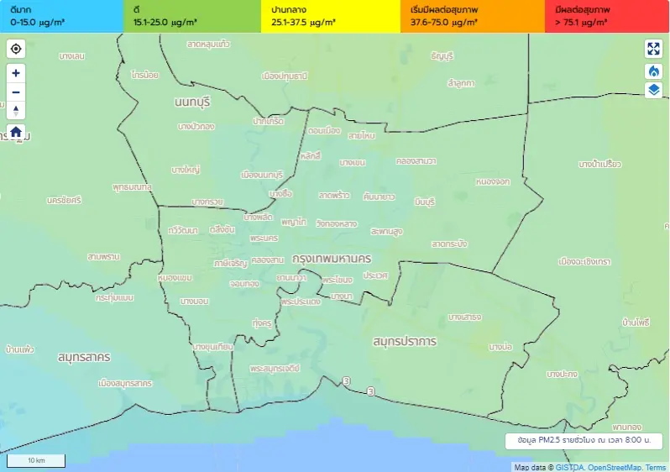The height and width of the screenshot is (472, 670).
Task: Click the คลองสามวา label
Action: pyautogui.click(x=416, y=161)
